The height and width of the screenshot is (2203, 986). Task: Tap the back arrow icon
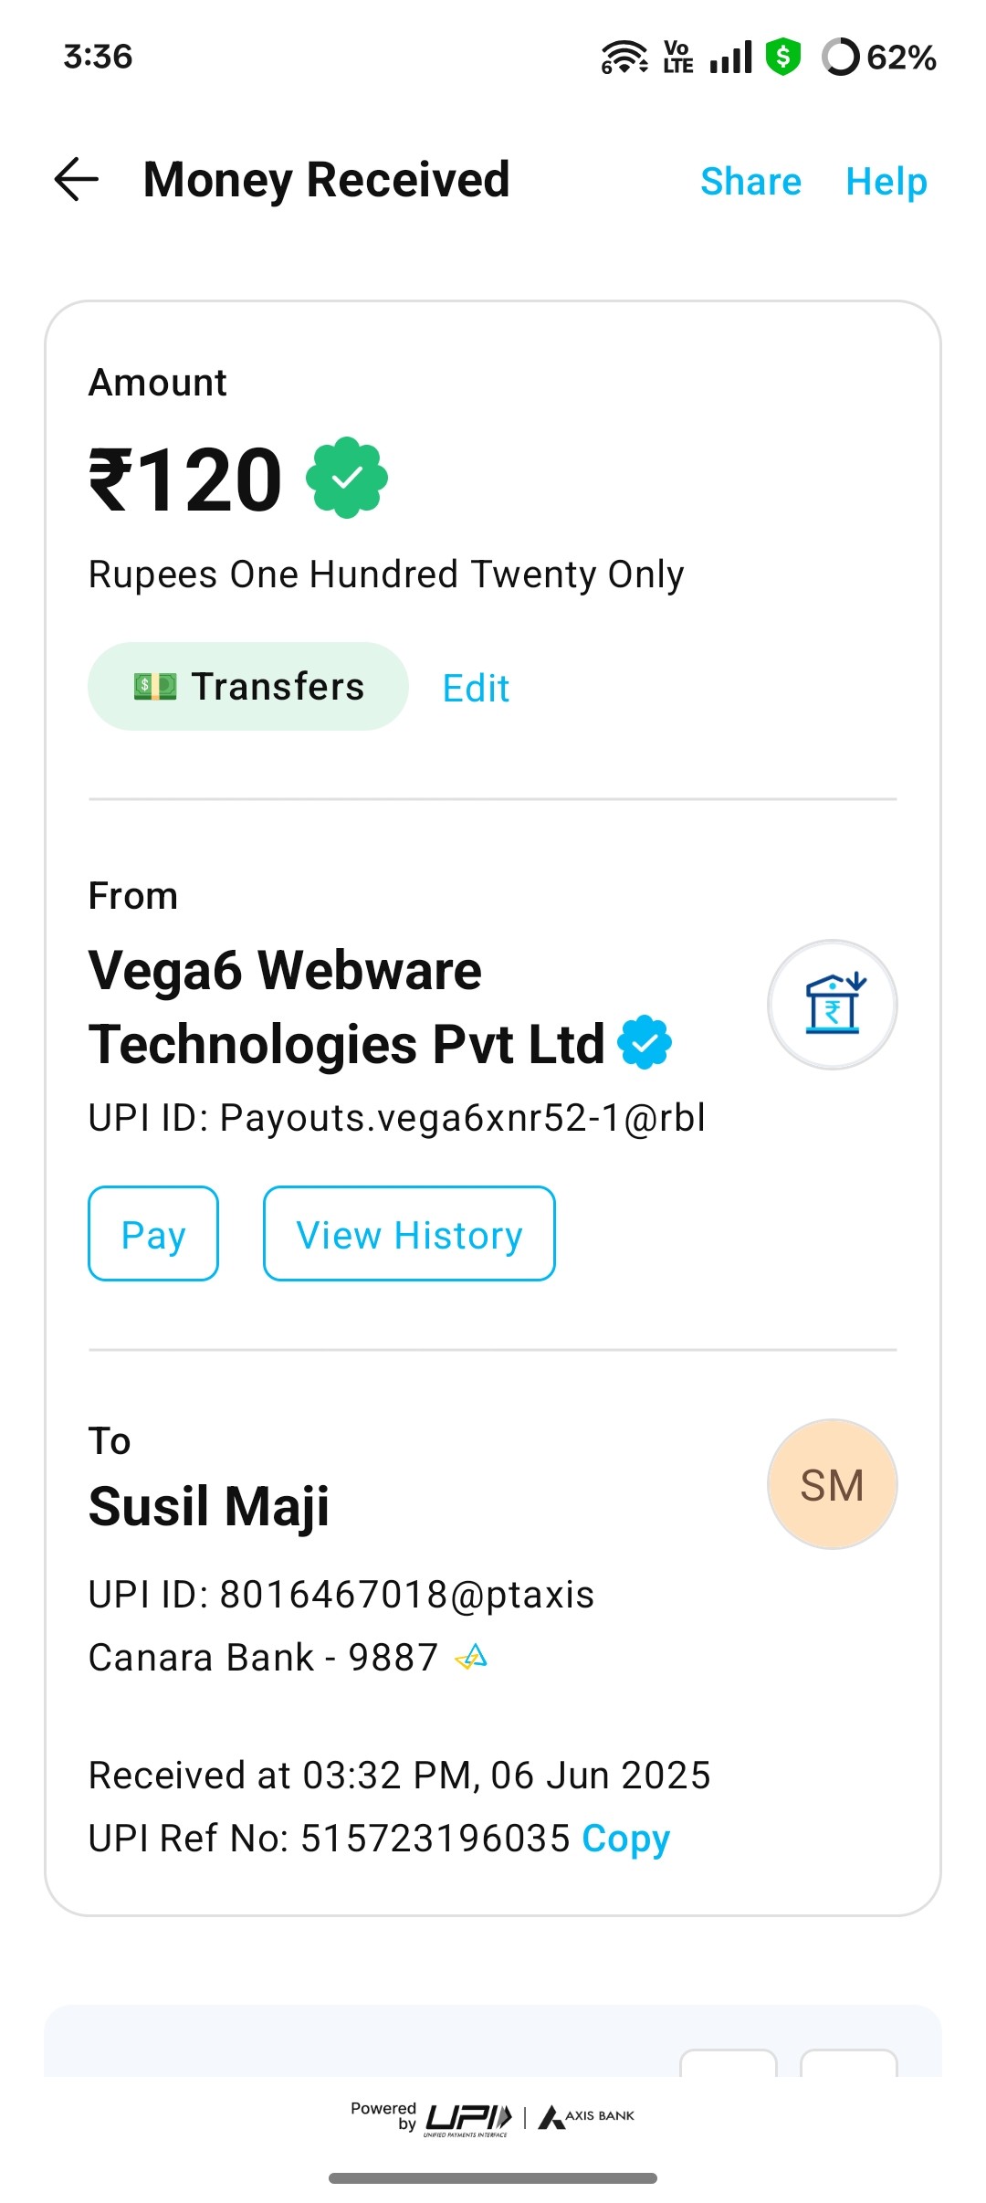[x=77, y=179]
